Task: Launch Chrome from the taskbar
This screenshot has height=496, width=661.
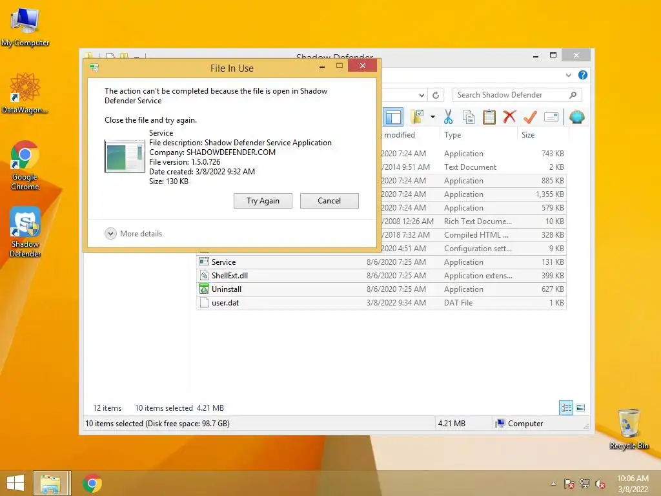Action: (x=92, y=483)
